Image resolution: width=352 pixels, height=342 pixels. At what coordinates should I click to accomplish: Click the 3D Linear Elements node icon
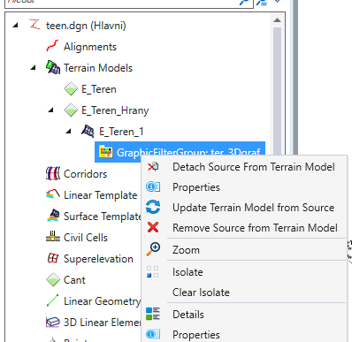tap(53, 322)
